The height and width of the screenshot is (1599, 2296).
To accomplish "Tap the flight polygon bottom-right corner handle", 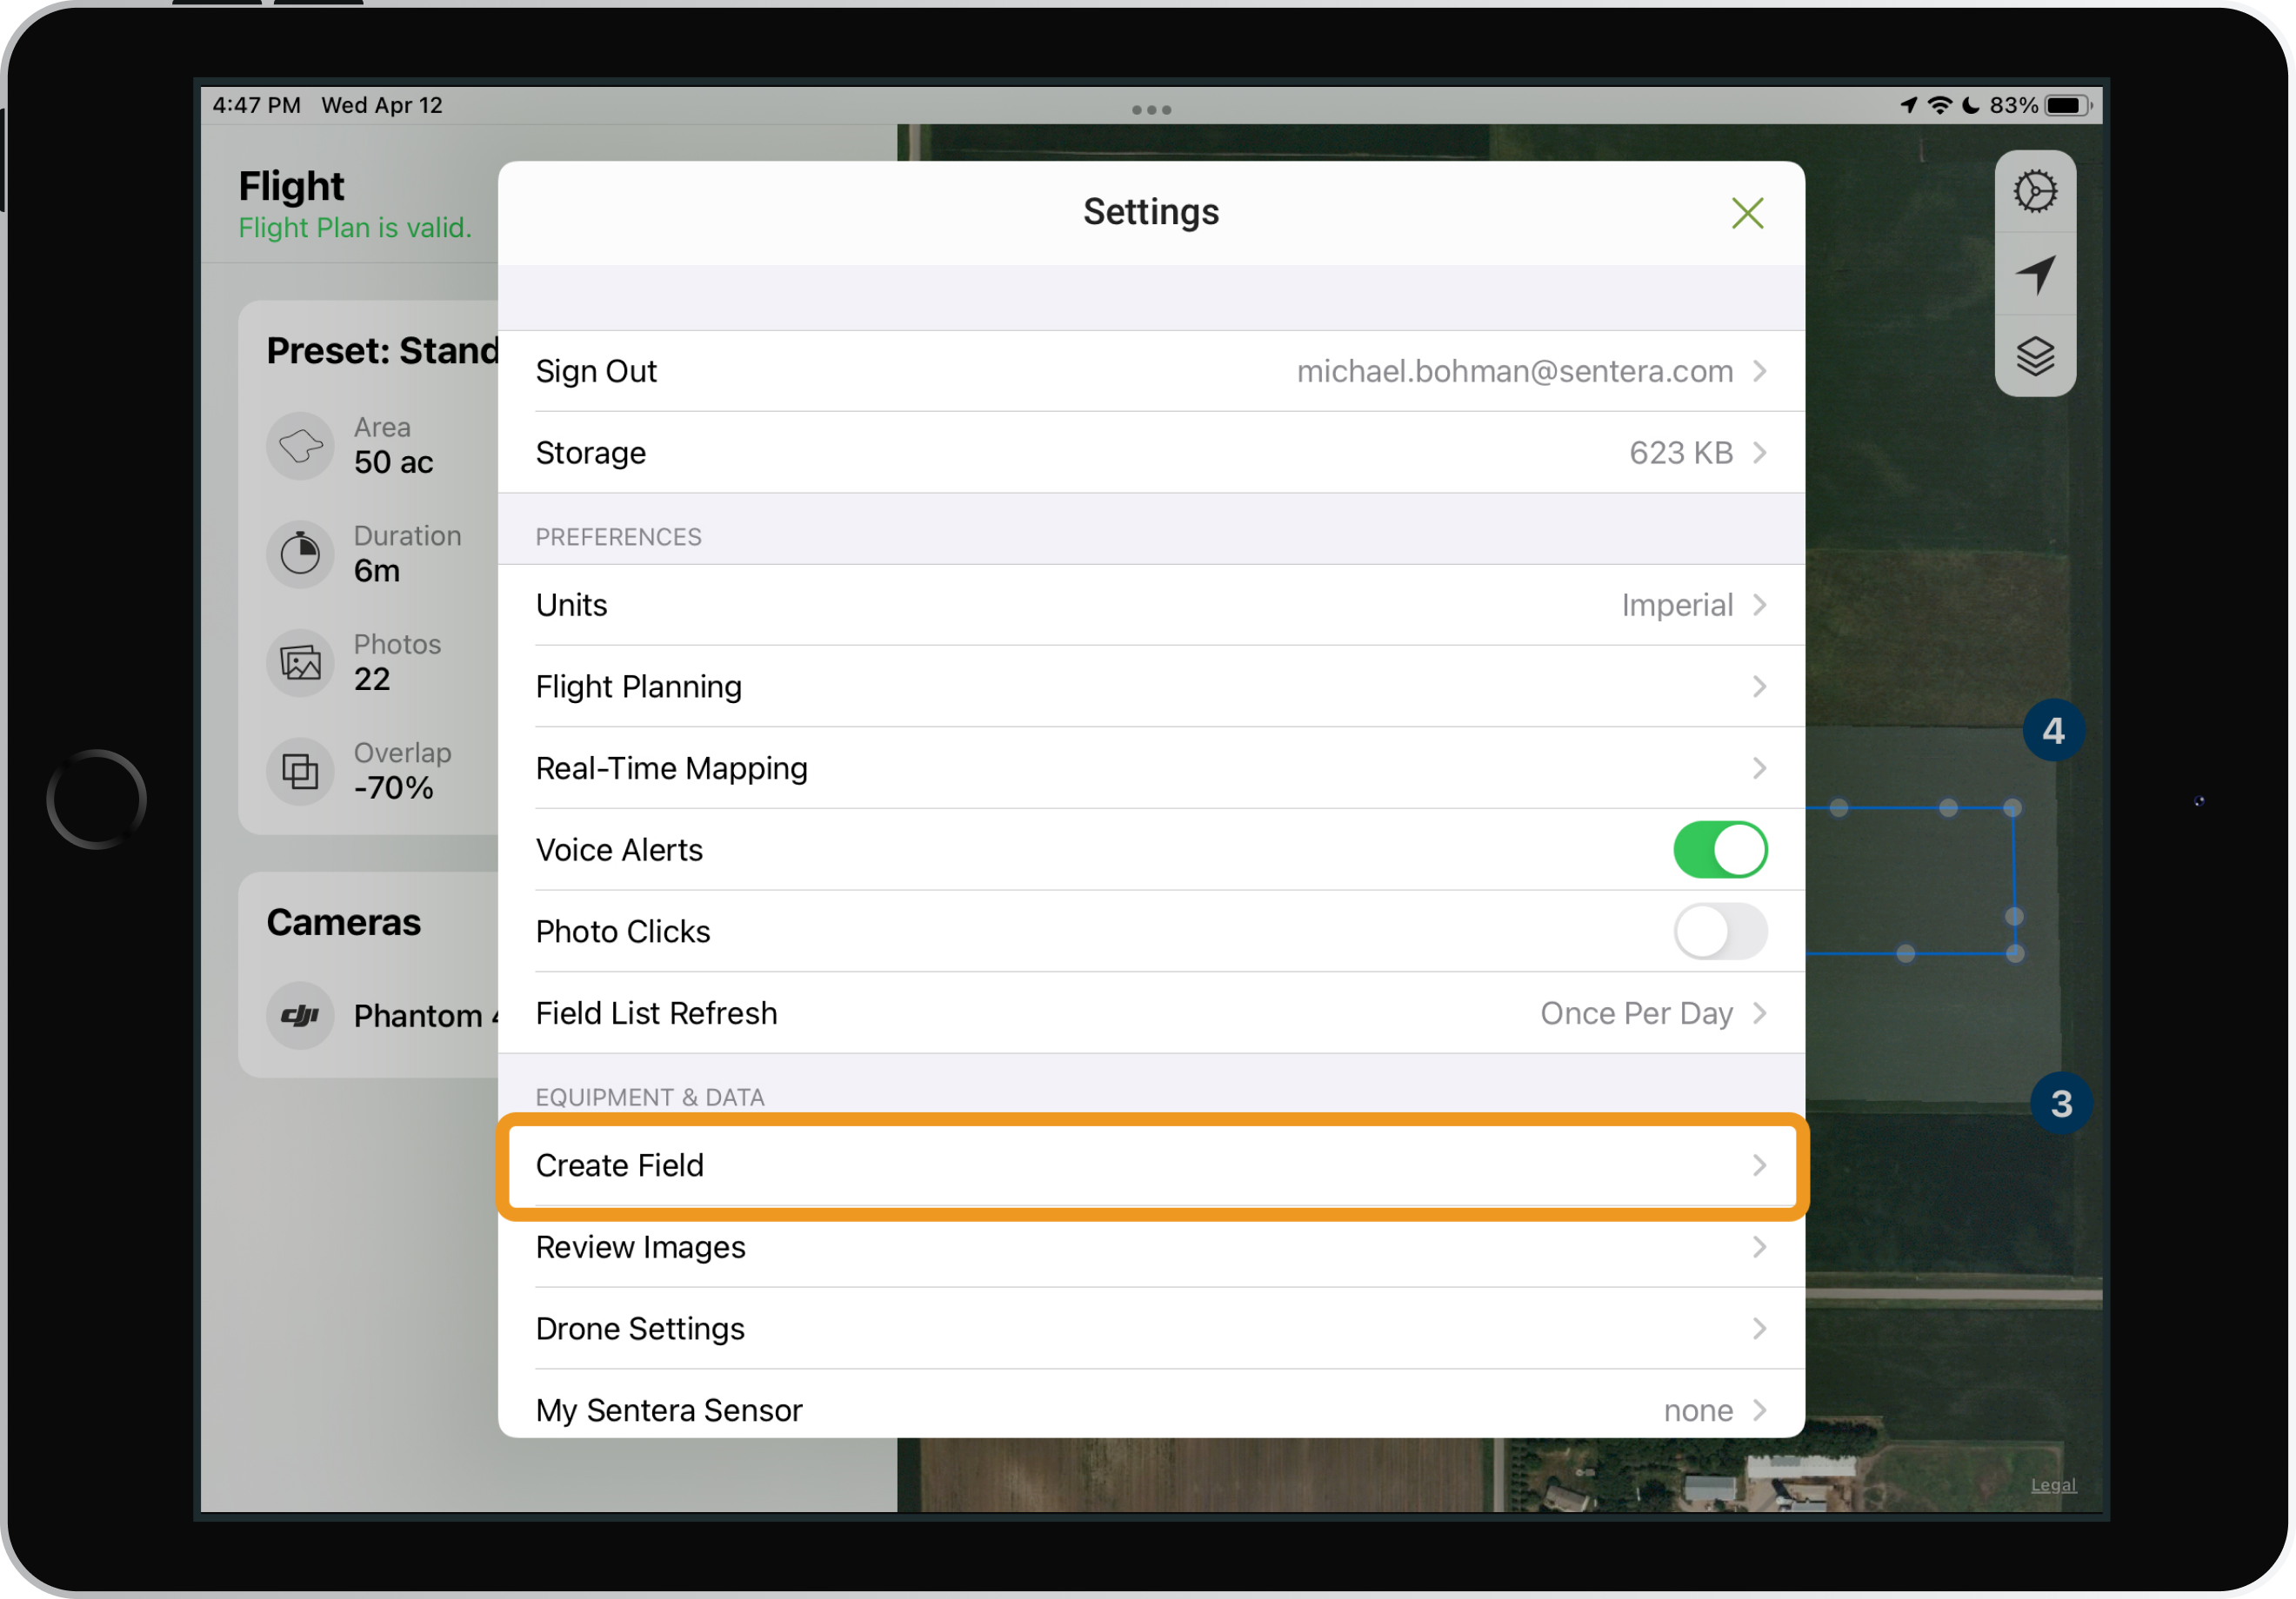I will [2015, 953].
